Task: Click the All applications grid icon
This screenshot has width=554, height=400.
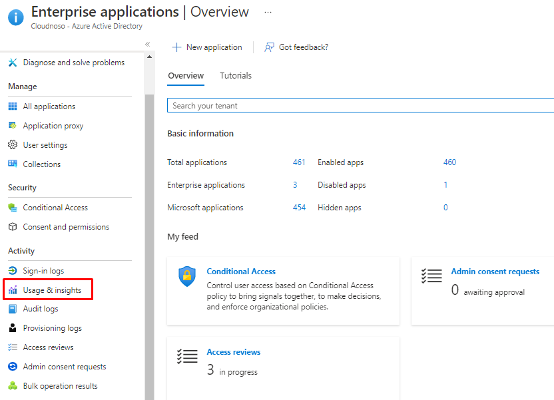Action: pos(13,106)
